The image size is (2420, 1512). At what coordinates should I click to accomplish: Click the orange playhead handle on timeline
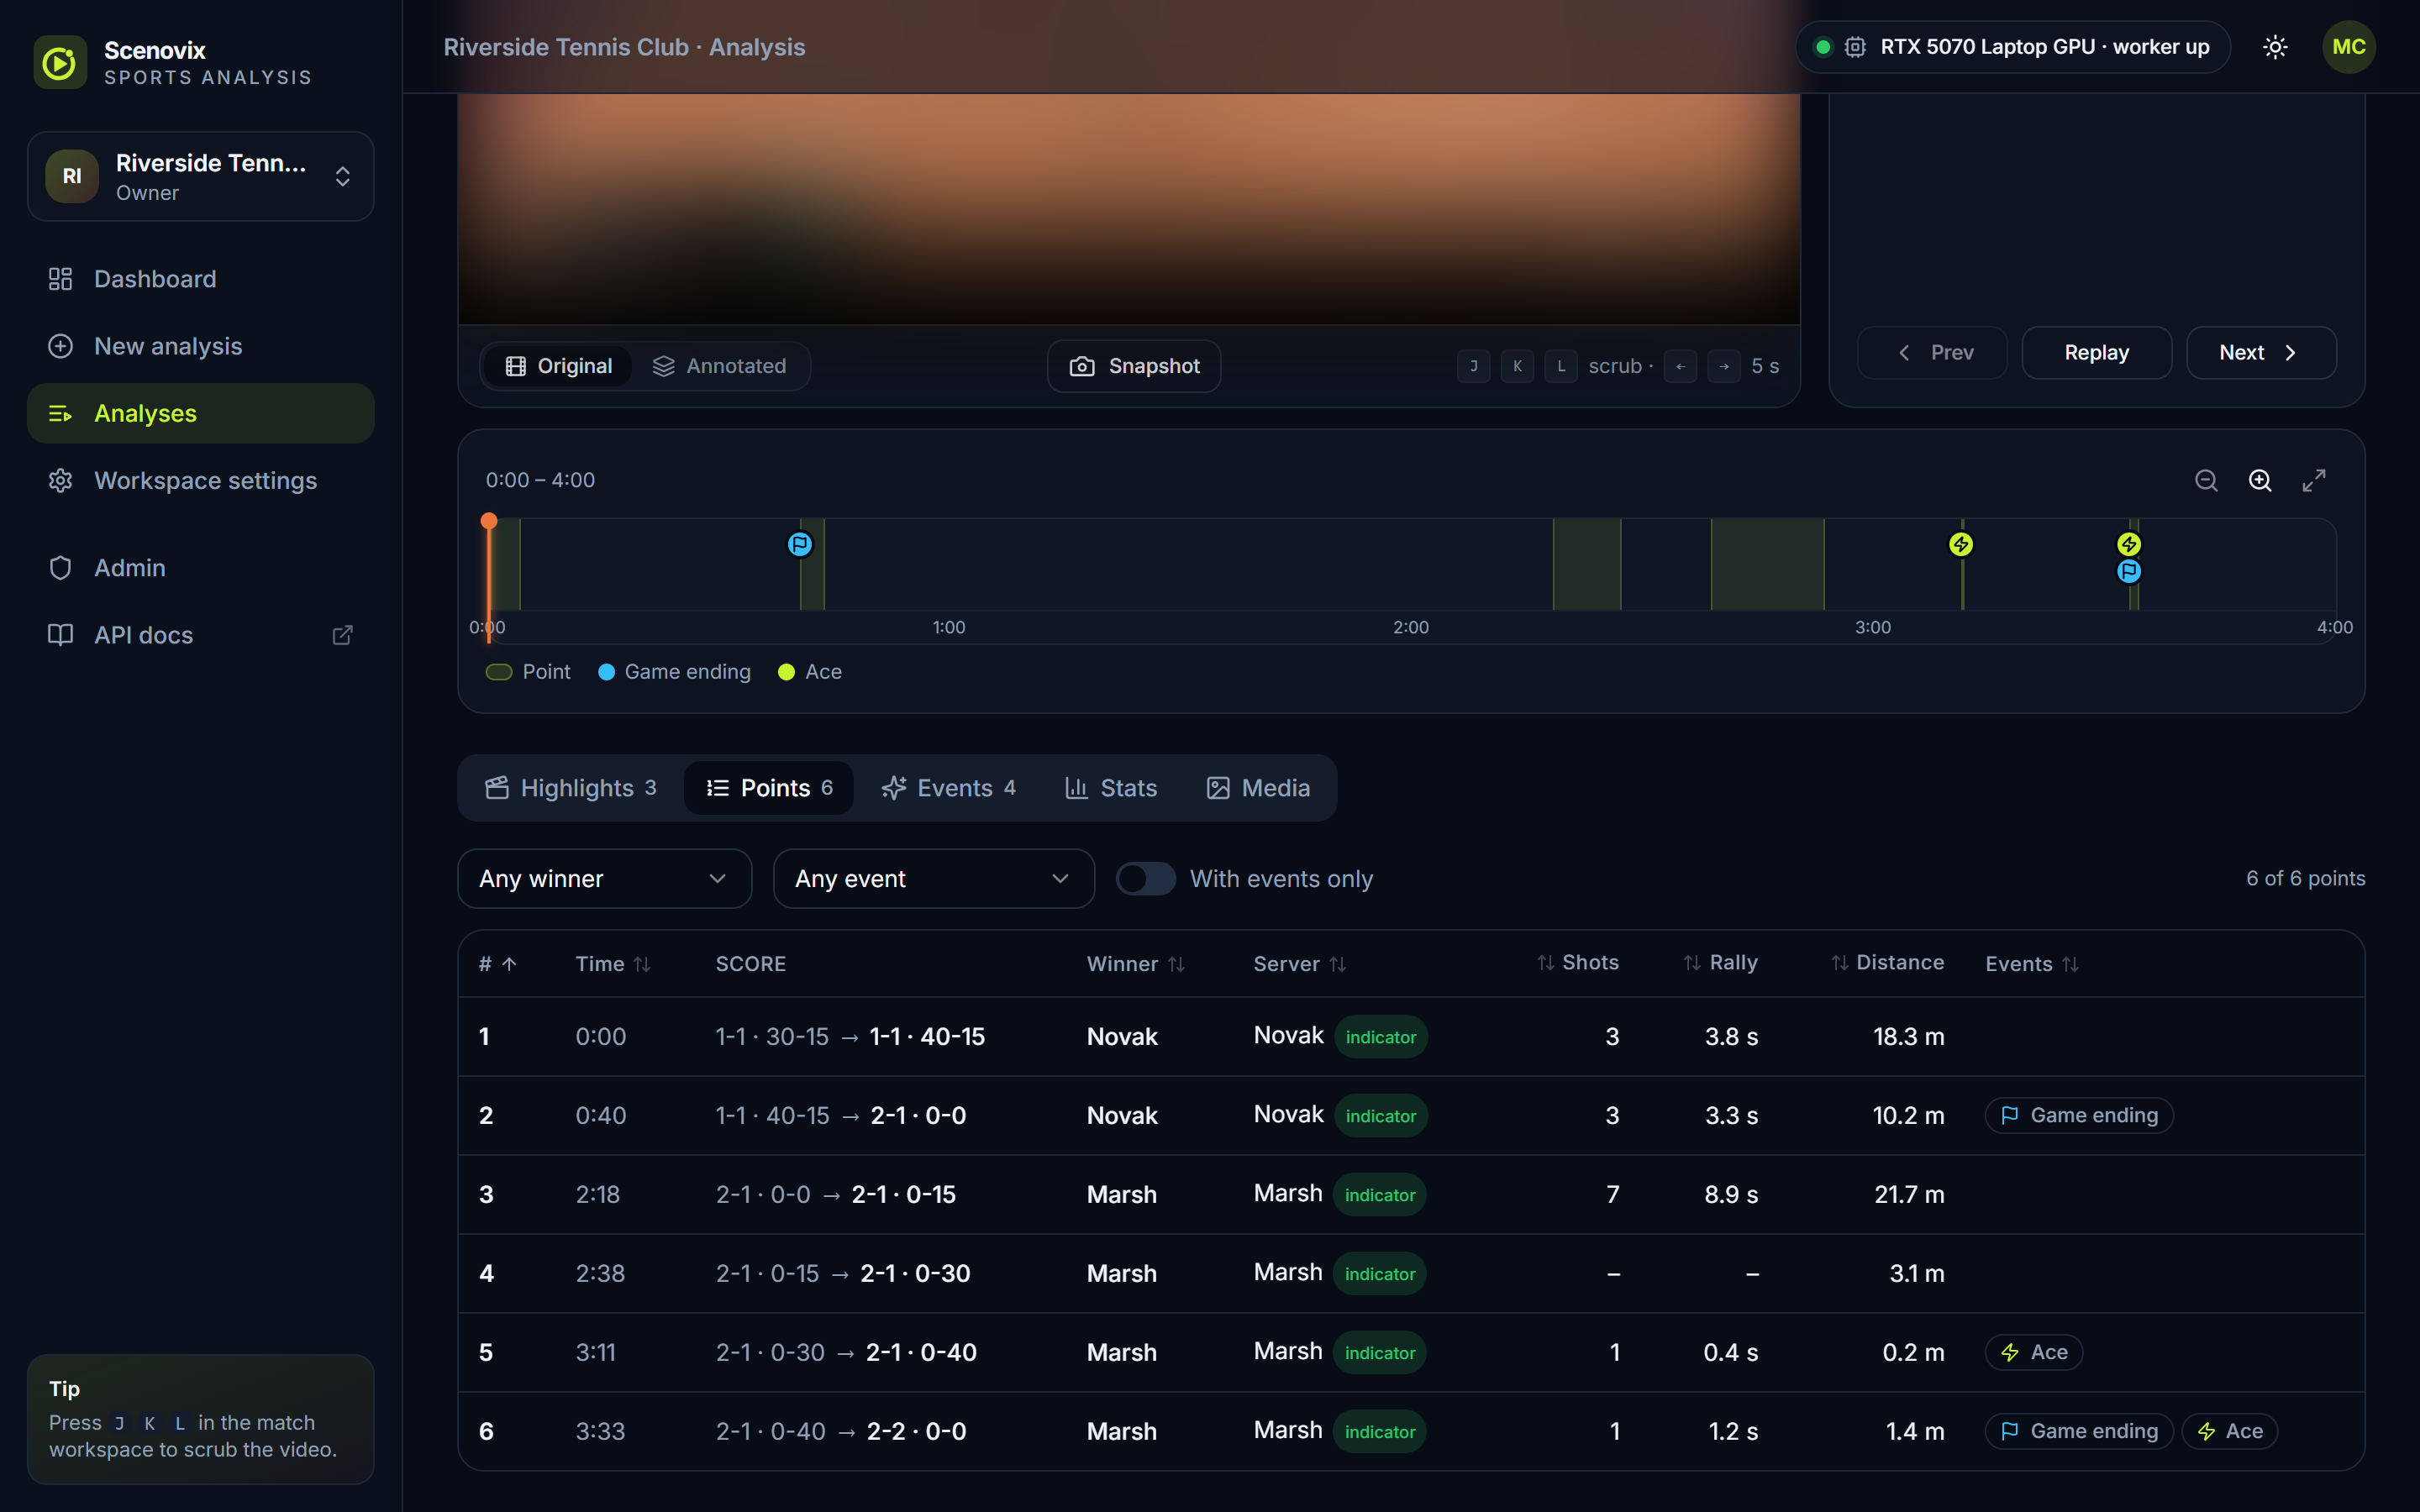click(489, 521)
